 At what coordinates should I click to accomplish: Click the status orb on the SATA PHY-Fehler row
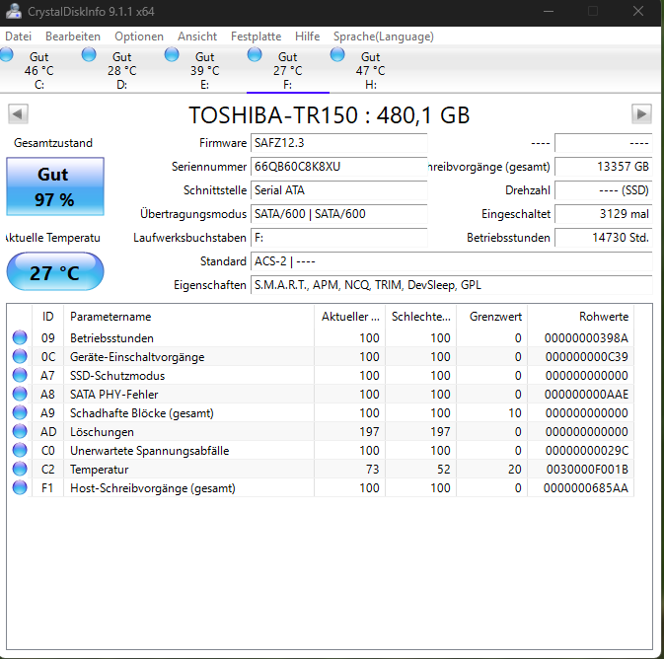click(x=20, y=394)
